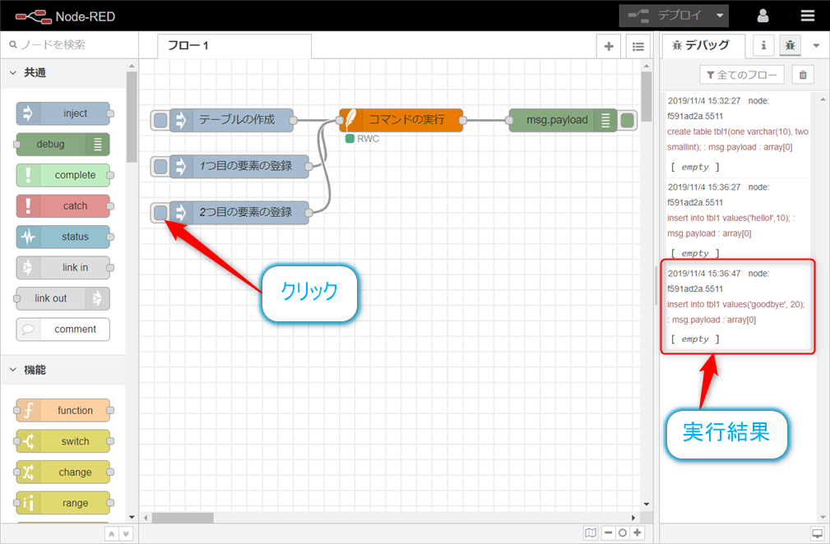Collapse the 機能 palette category
This screenshot has width=830, height=544.
coord(63,370)
